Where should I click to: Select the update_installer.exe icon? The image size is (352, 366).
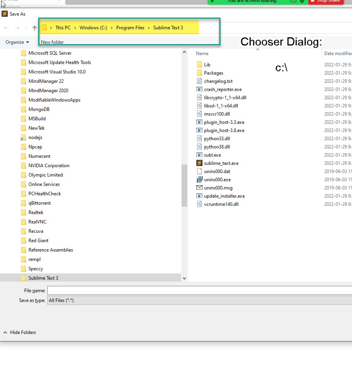199,196
